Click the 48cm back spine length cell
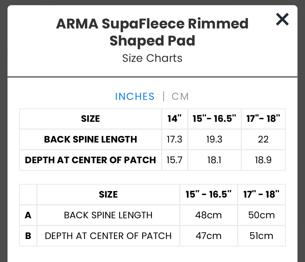Viewport: 305px width, 262px height. pyautogui.click(x=209, y=215)
